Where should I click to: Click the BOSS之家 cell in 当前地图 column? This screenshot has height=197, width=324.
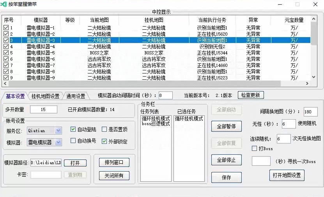pos(99,53)
